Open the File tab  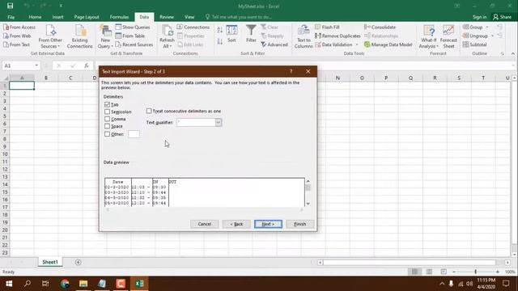pos(11,17)
